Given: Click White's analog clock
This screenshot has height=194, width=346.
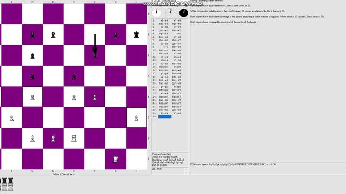Looking at the screenshot, I should click(157, 13).
